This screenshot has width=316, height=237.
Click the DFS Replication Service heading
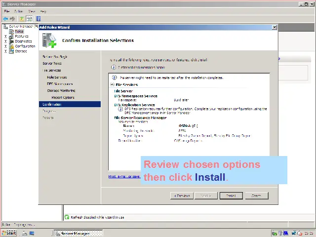tap(134, 105)
